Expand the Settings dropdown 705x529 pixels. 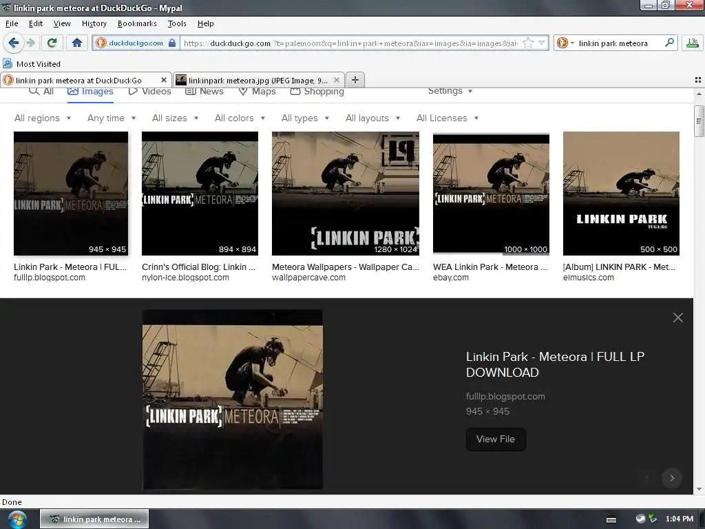(x=450, y=91)
